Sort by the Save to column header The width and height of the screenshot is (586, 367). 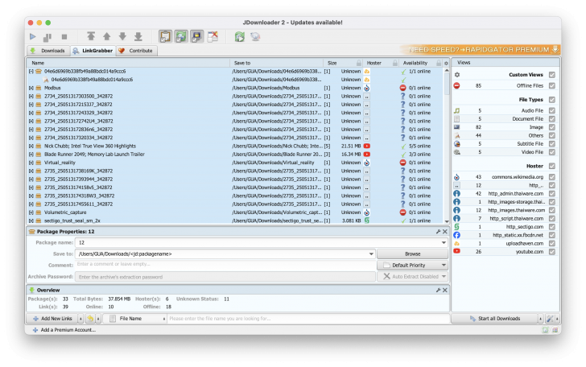tap(277, 63)
